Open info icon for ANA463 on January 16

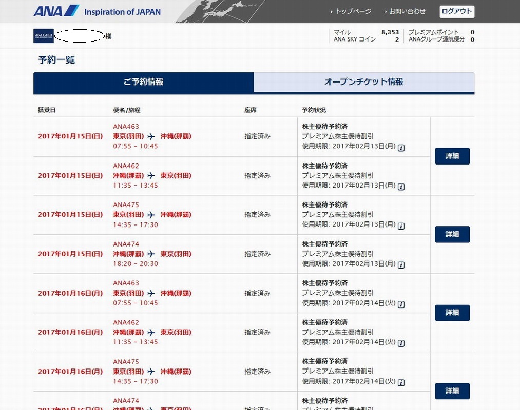coord(401,304)
